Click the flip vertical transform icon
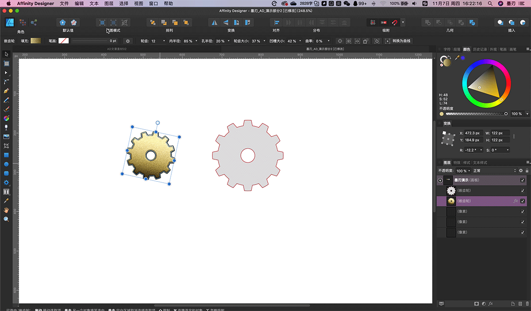Viewport: 531px width, 311px height. coord(226,22)
